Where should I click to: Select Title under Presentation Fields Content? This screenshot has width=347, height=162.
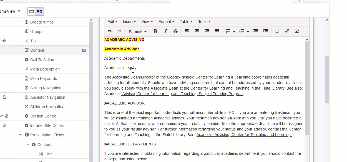[48, 154]
